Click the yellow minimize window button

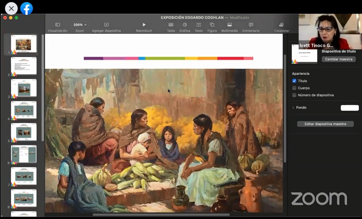[x=11, y=18]
